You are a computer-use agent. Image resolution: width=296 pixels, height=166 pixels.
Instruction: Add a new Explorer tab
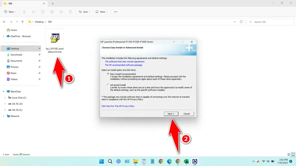click(53, 4)
